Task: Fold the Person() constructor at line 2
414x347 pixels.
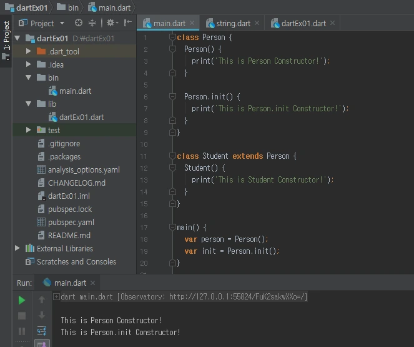Action: click(x=172, y=49)
